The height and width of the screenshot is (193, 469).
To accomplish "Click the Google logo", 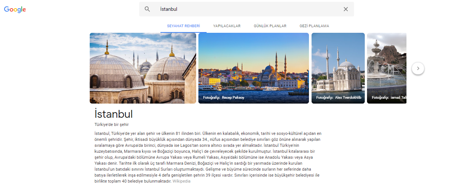I will pos(15,9).
